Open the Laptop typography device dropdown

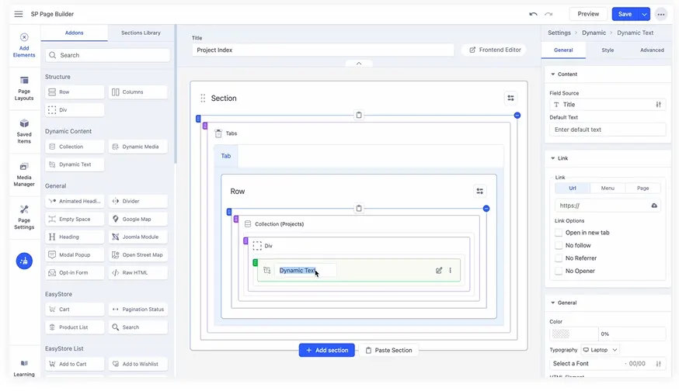click(600, 350)
